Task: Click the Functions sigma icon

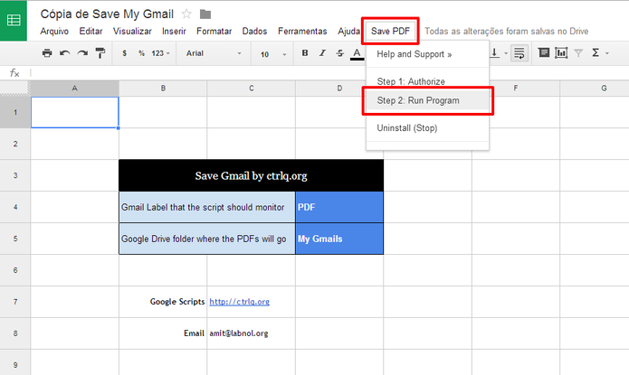Action: 596,53
